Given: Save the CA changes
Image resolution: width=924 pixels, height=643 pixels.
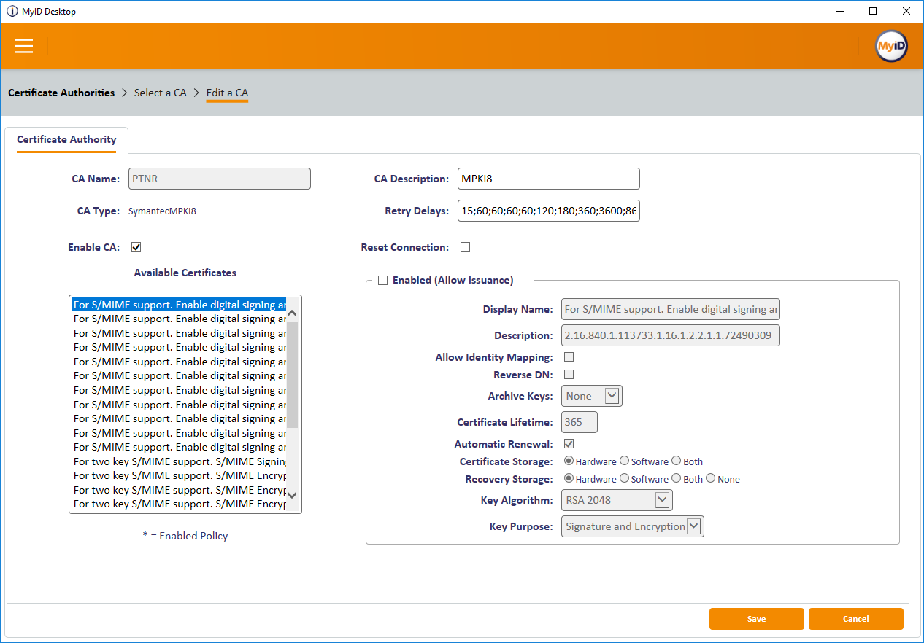Looking at the screenshot, I should pyautogui.click(x=757, y=619).
